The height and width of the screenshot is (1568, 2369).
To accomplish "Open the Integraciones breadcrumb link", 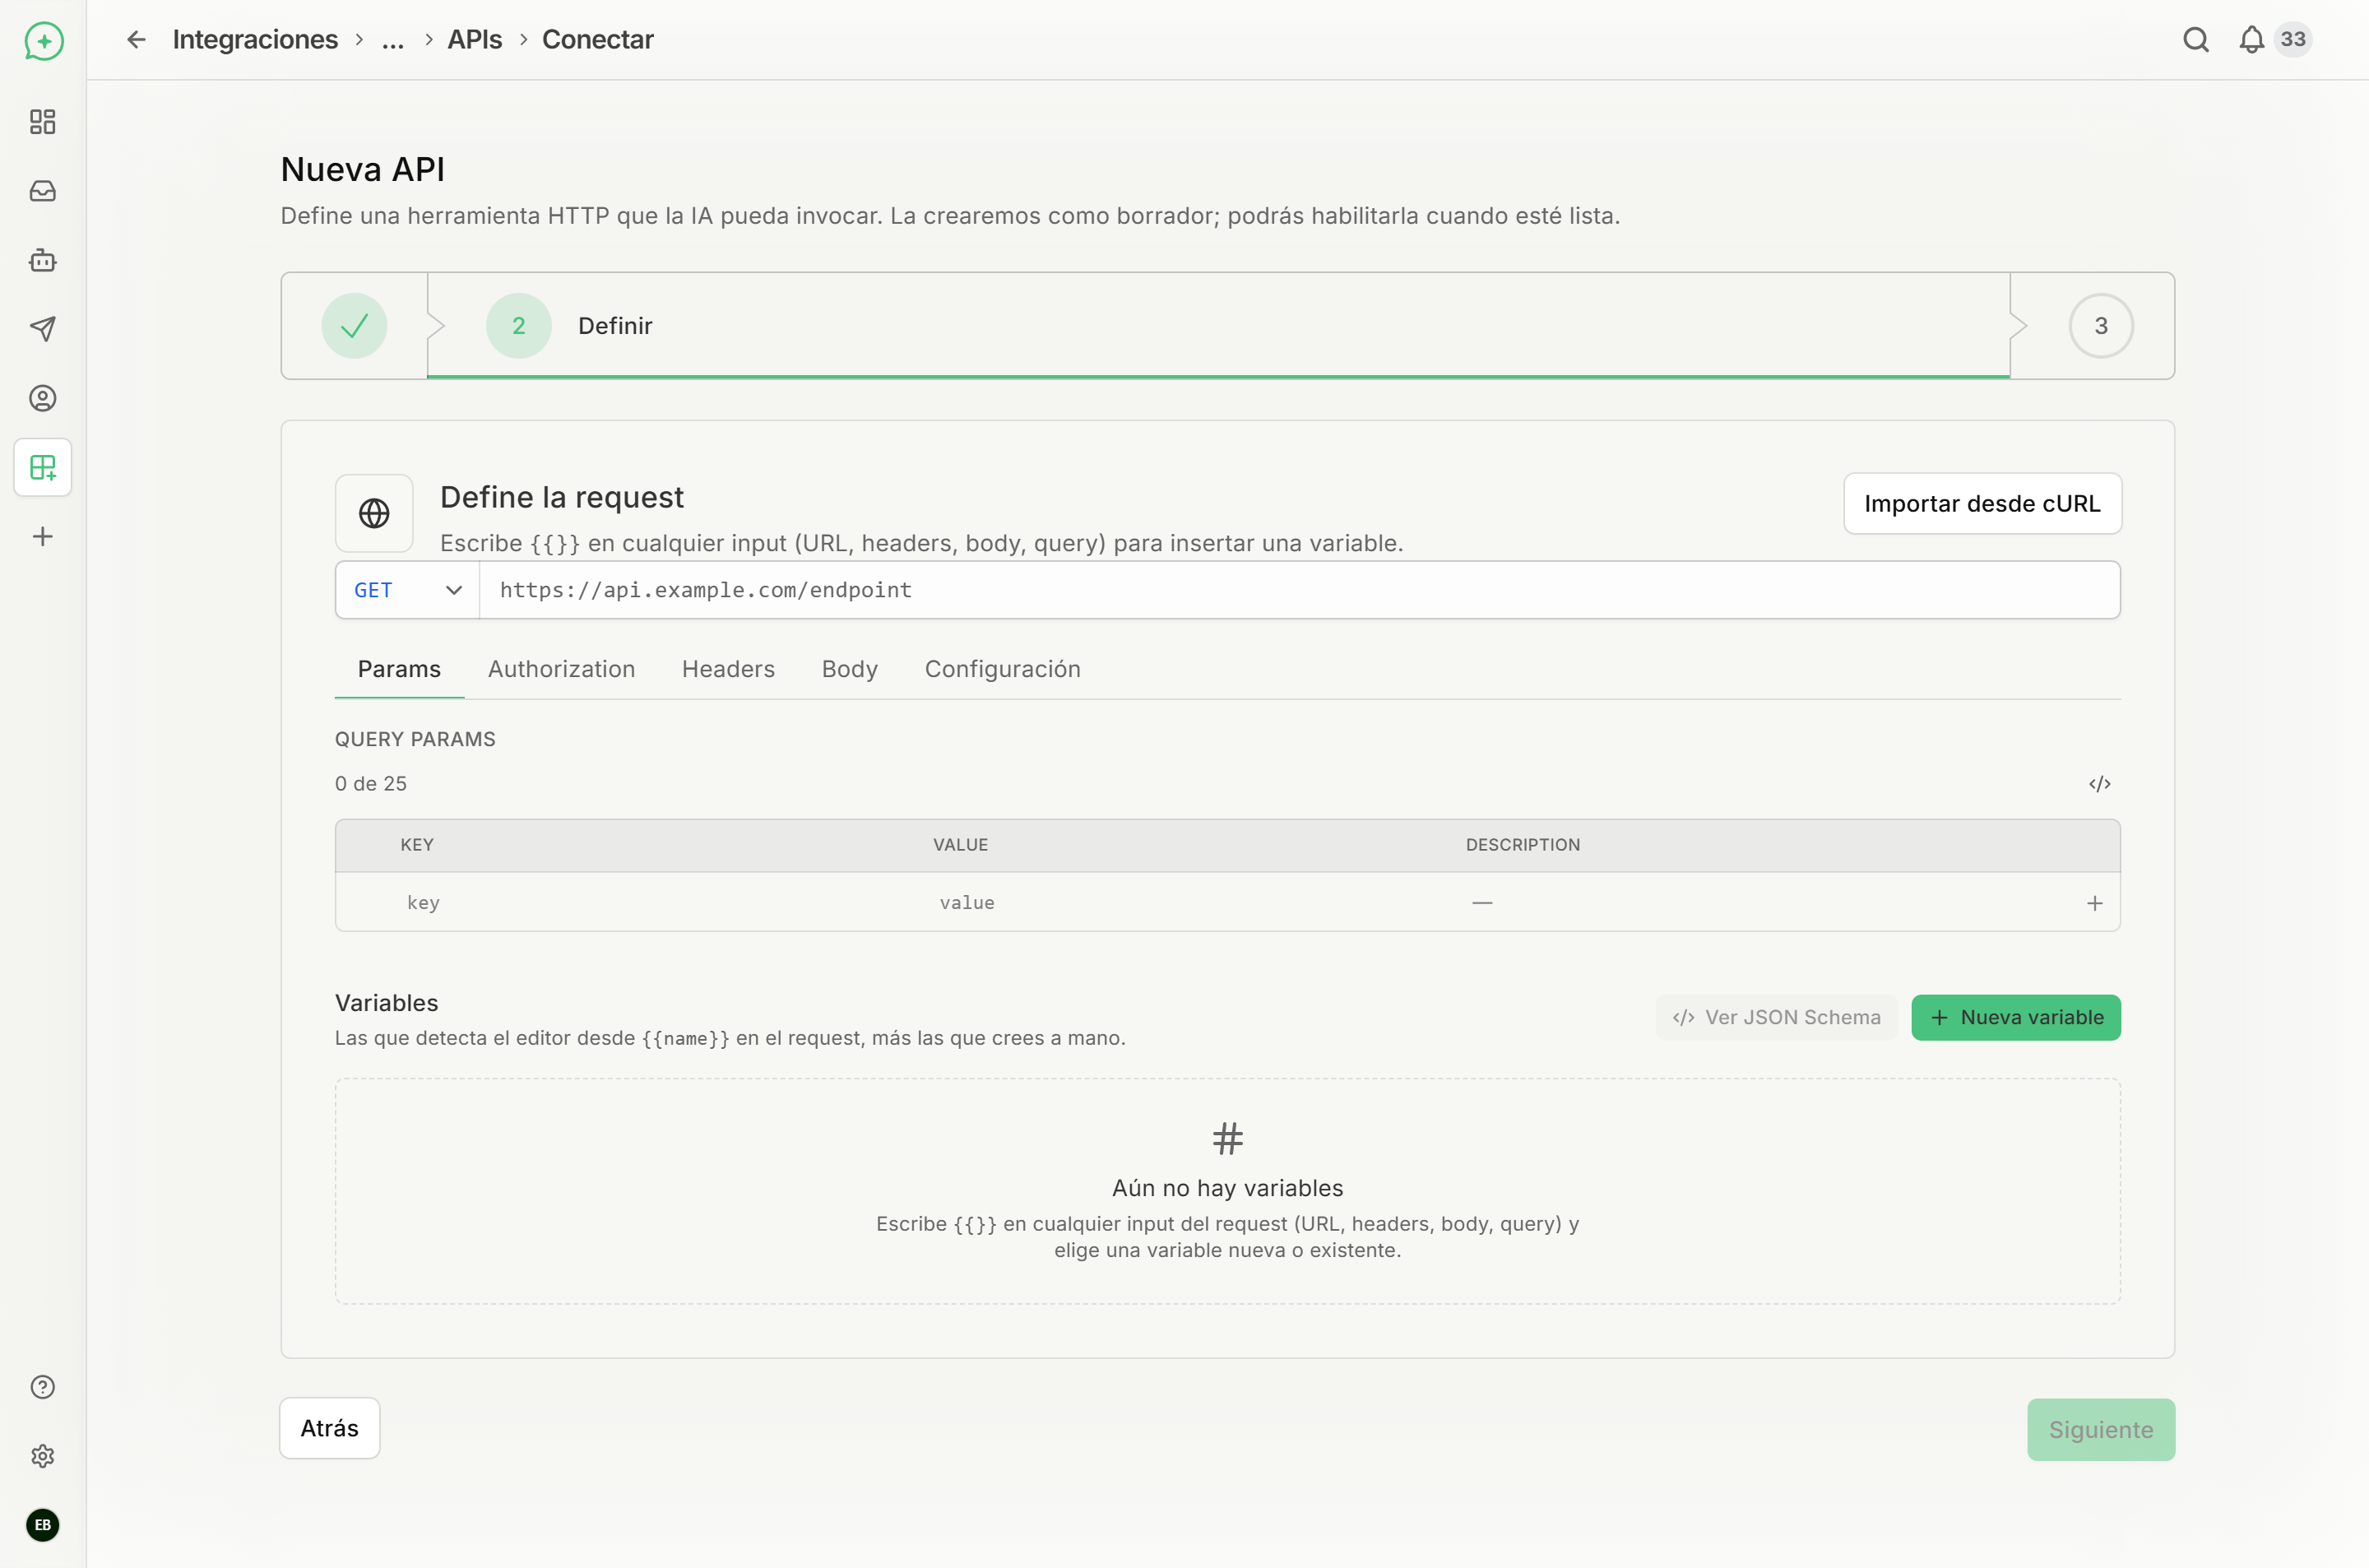I will click(255, 39).
